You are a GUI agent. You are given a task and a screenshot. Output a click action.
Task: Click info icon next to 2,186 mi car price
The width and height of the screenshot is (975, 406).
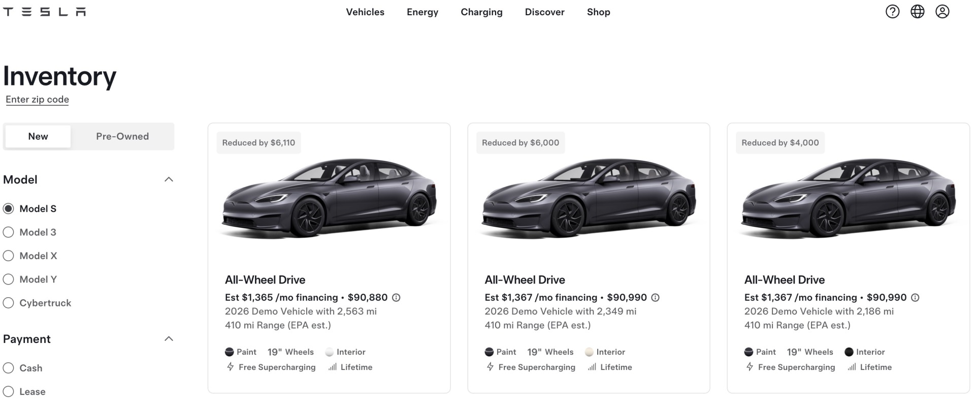pyautogui.click(x=915, y=298)
